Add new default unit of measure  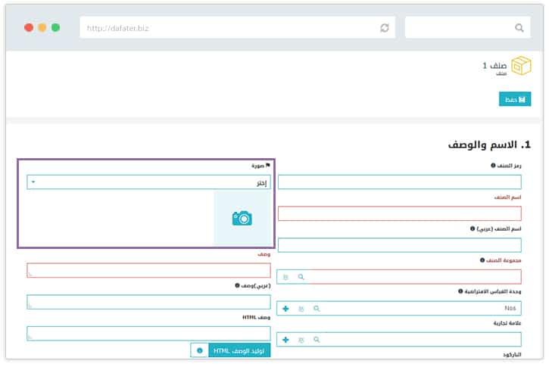pos(285,309)
